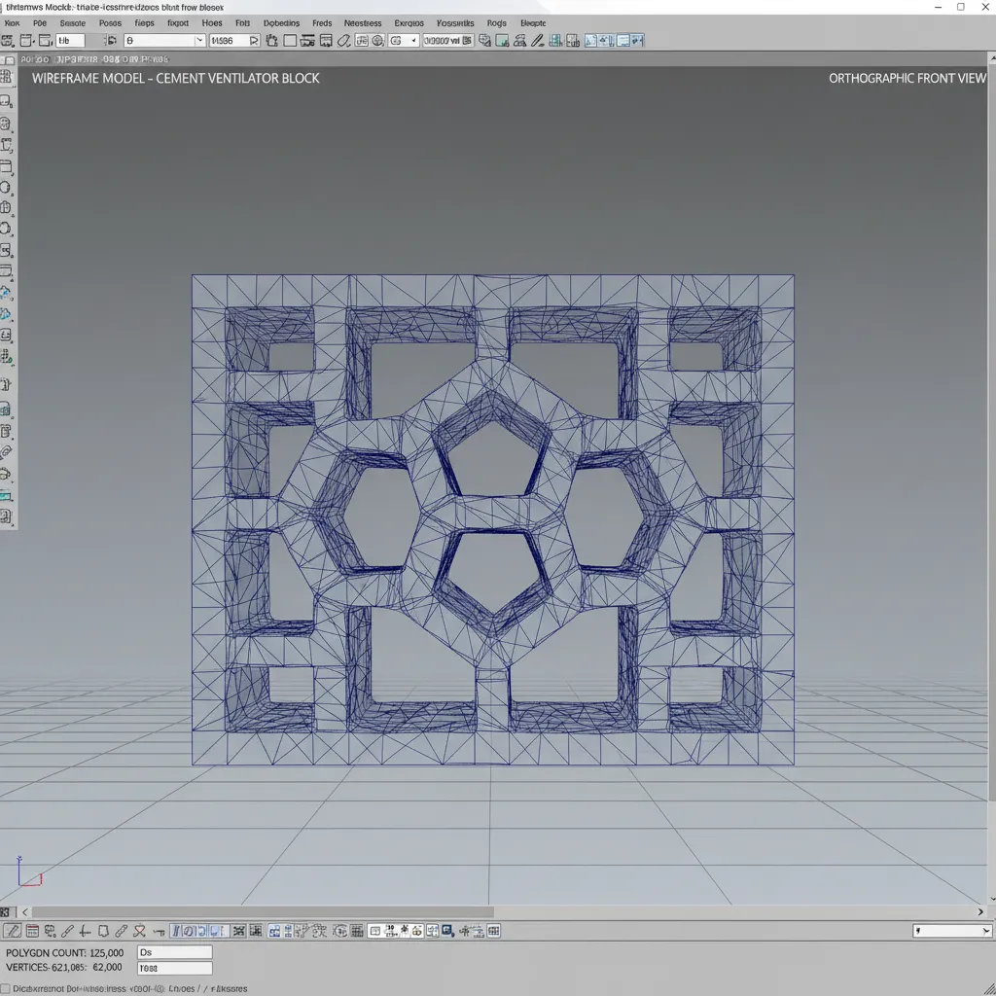Open the Rogs menu in the menu bar
The image size is (996, 996).
point(497,22)
